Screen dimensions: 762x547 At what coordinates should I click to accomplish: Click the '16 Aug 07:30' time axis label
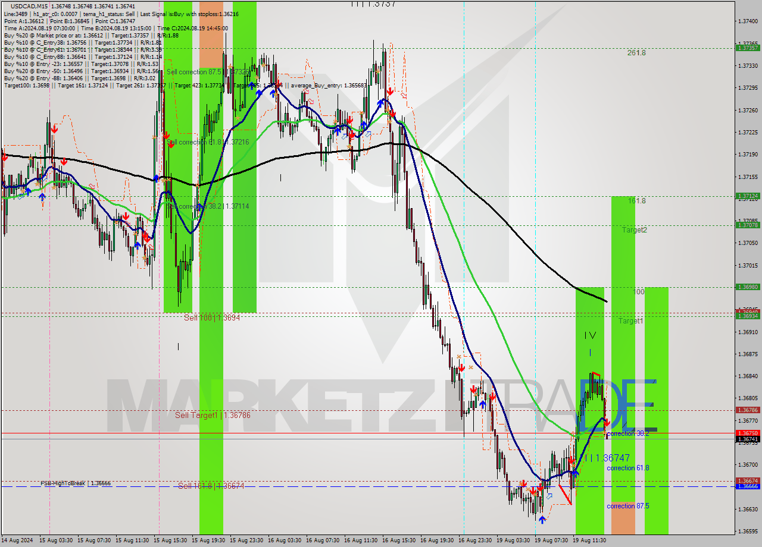click(x=323, y=540)
